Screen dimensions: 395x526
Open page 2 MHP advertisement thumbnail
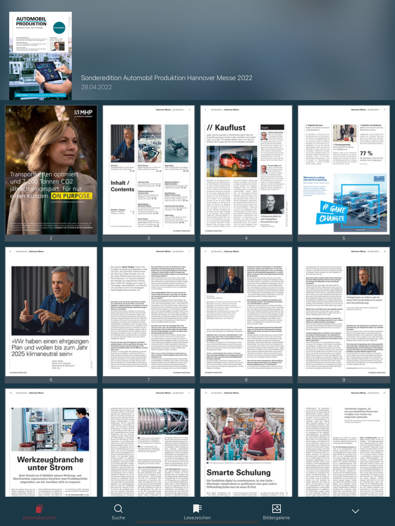51,170
